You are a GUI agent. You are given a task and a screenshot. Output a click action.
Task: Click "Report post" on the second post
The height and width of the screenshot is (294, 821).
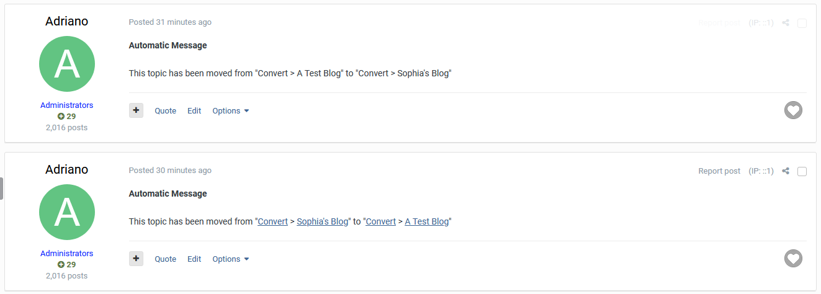coord(719,171)
